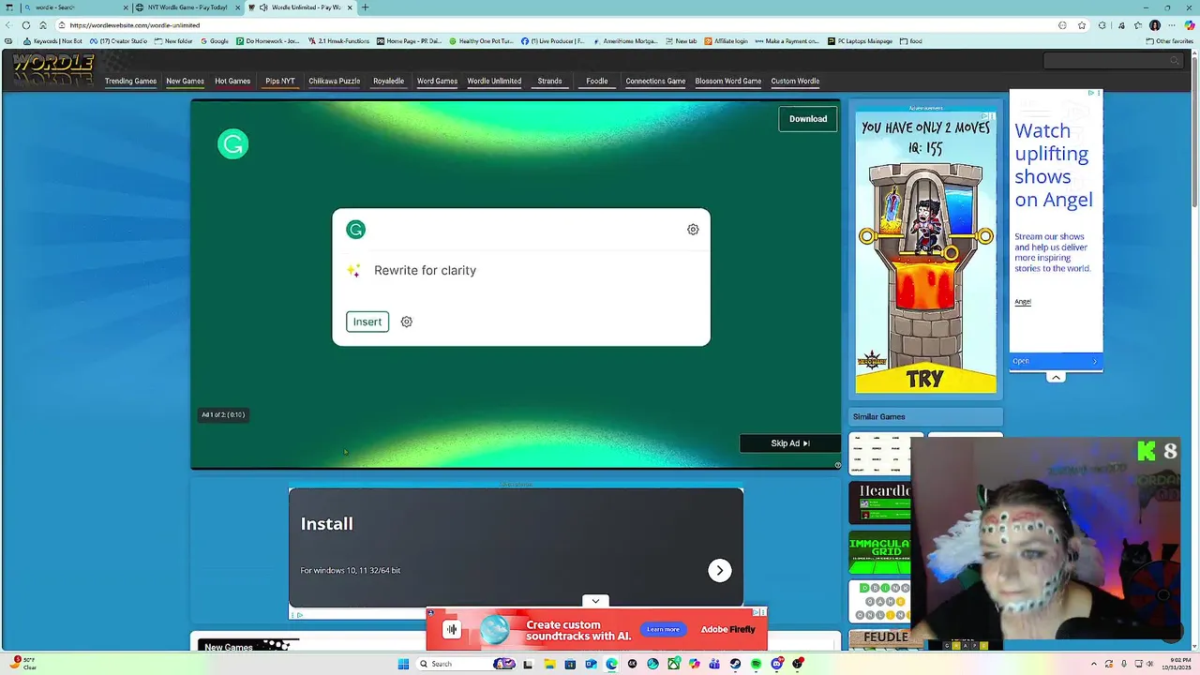Open Edge settings and more ellipsis menu
The width and height of the screenshot is (1200, 675).
pyautogui.click(x=1172, y=25)
